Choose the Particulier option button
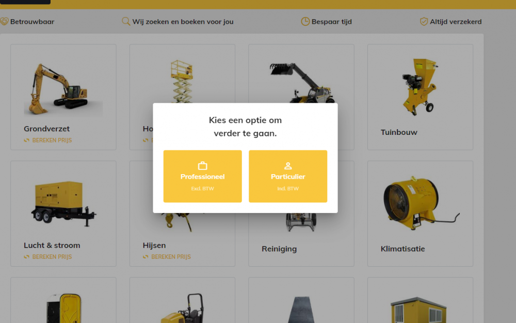Screen dimensions: 516x323 (x=288, y=176)
